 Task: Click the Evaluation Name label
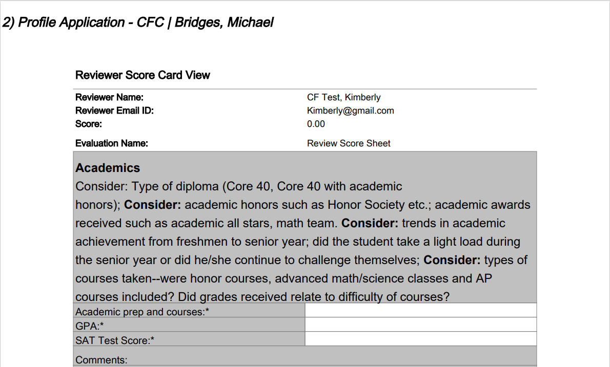tap(111, 143)
